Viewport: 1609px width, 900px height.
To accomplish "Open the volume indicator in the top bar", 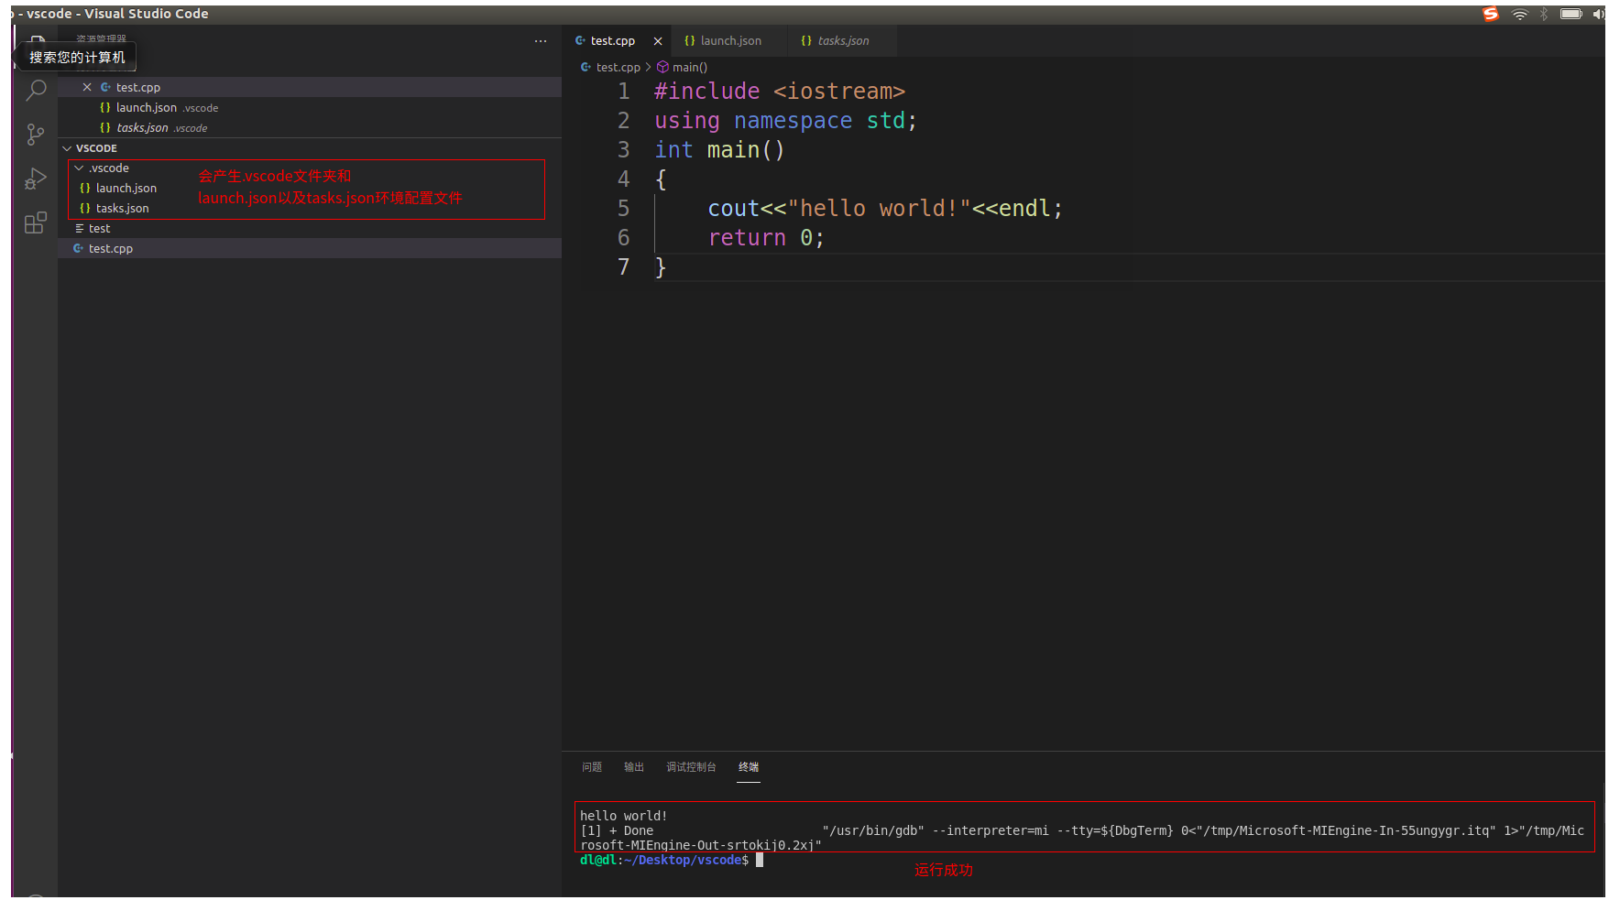I will click(1599, 14).
